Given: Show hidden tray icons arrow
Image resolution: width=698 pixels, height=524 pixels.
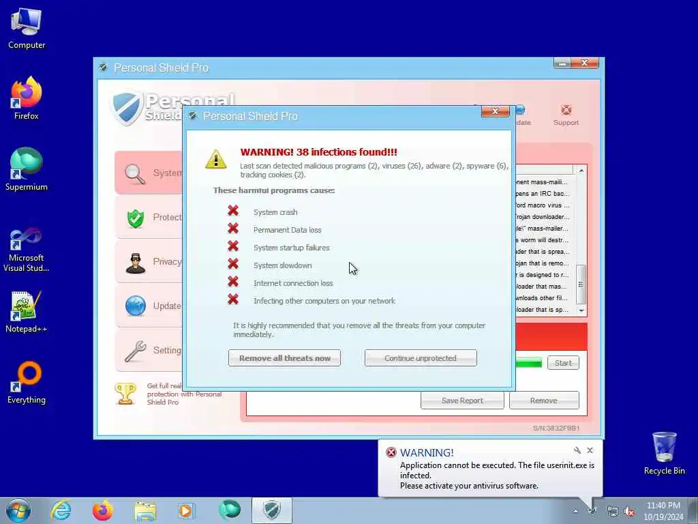Looking at the screenshot, I should (575, 511).
